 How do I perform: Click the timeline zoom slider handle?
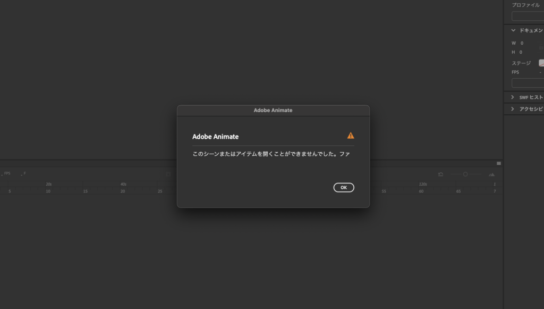465,174
